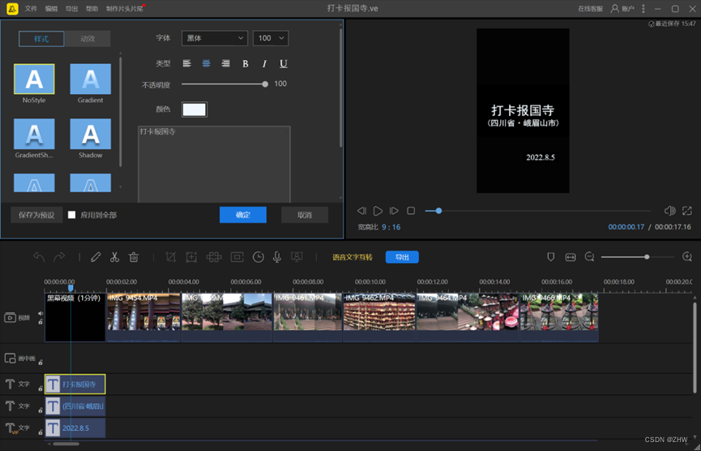Click the preview playback progress slider
The height and width of the screenshot is (451, 701).
coord(538,211)
